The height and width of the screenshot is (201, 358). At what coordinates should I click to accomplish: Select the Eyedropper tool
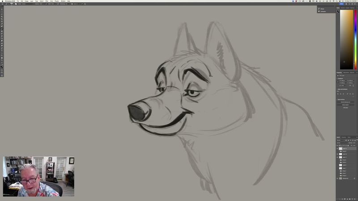[x=2, y=24]
